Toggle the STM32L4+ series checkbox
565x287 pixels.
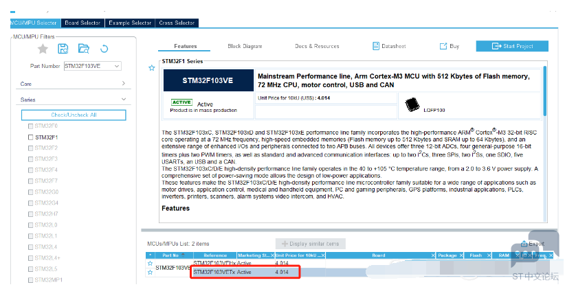pyautogui.click(x=31, y=258)
